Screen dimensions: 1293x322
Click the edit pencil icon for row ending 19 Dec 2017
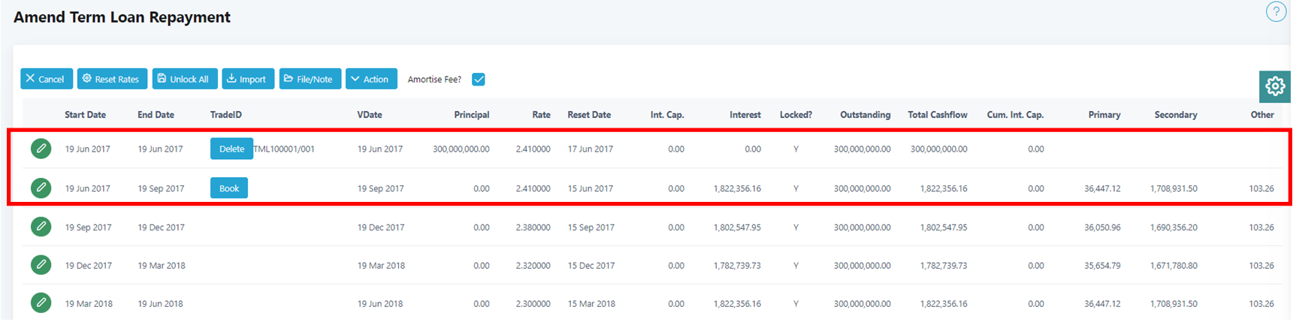(41, 227)
